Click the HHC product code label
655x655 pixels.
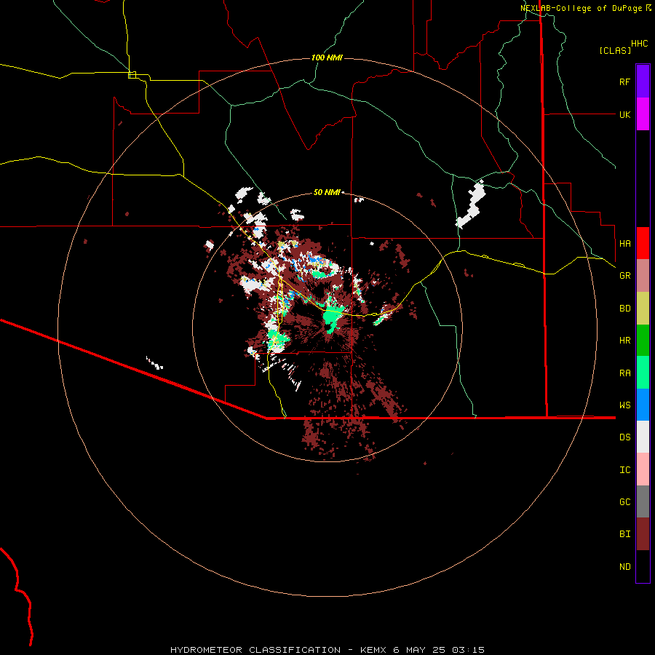click(639, 44)
